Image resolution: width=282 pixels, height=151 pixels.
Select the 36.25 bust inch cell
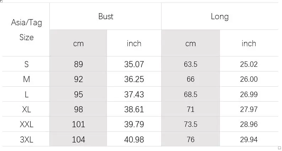click(x=134, y=79)
